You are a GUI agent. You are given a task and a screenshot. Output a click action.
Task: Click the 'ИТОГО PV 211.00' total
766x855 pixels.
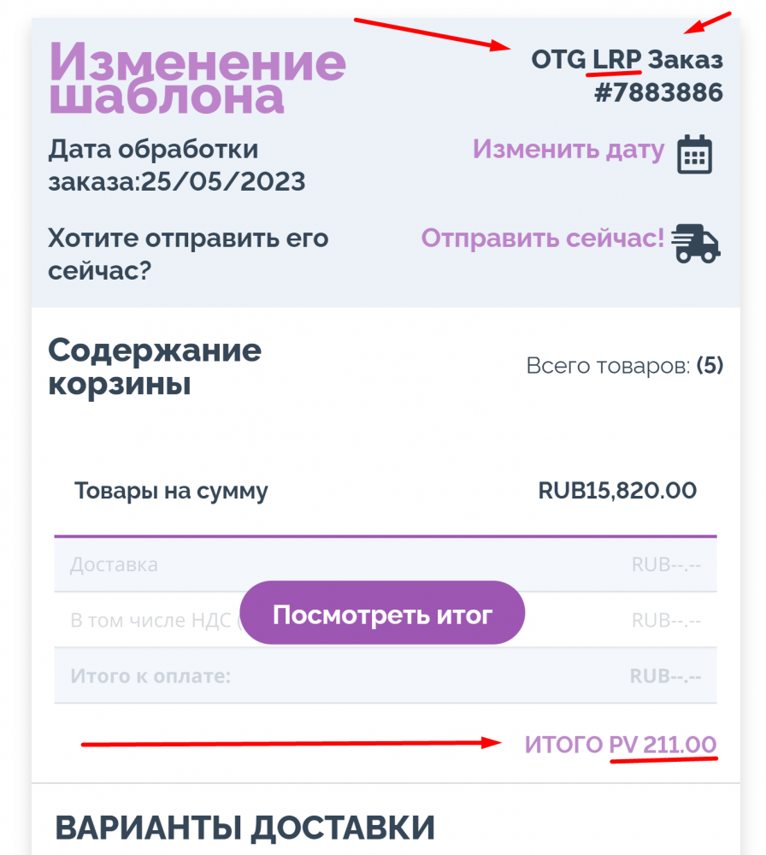click(x=620, y=745)
